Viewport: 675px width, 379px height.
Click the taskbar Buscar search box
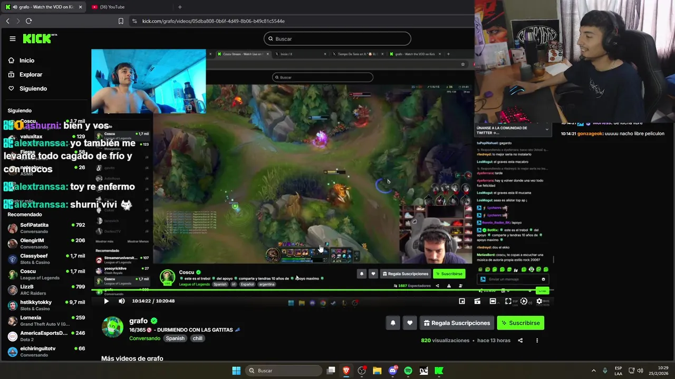point(283,371)
